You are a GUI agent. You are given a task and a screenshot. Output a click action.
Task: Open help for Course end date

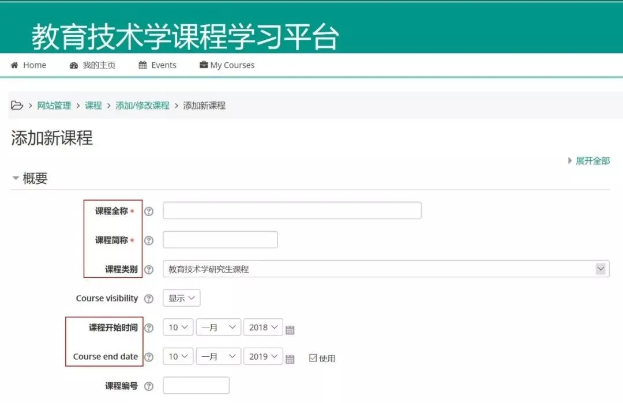point(149,357)
